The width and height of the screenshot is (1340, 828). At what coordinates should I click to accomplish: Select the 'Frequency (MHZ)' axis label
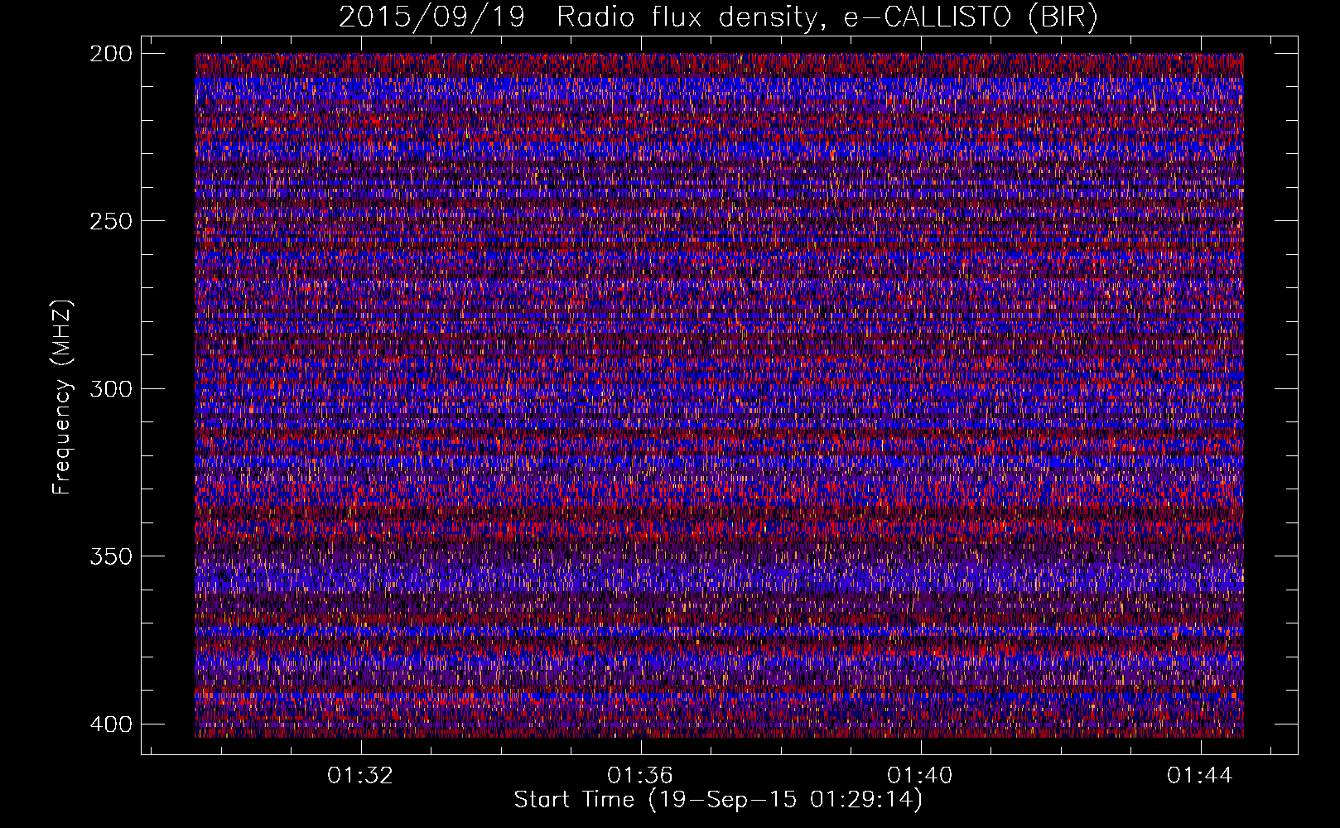point(62,397)
